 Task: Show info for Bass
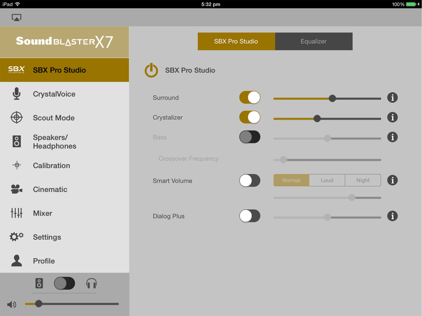click(x=392, y=137)
